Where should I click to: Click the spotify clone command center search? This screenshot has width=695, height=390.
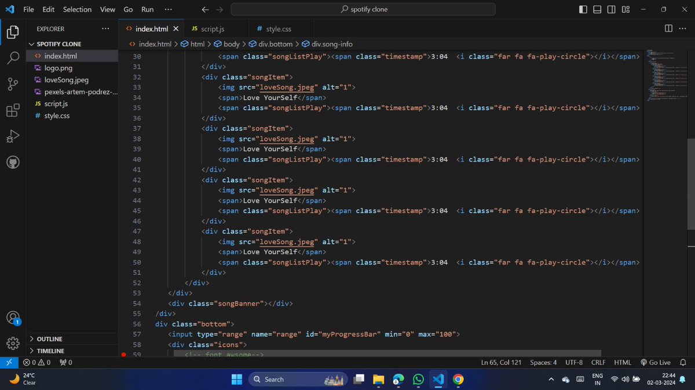(363, 9)
